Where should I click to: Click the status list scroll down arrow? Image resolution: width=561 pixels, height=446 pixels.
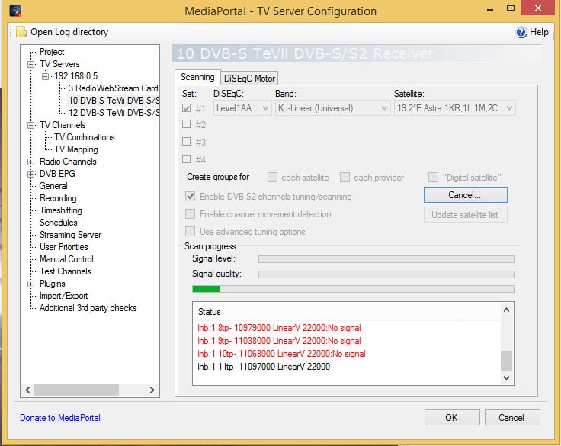[506, 377]
